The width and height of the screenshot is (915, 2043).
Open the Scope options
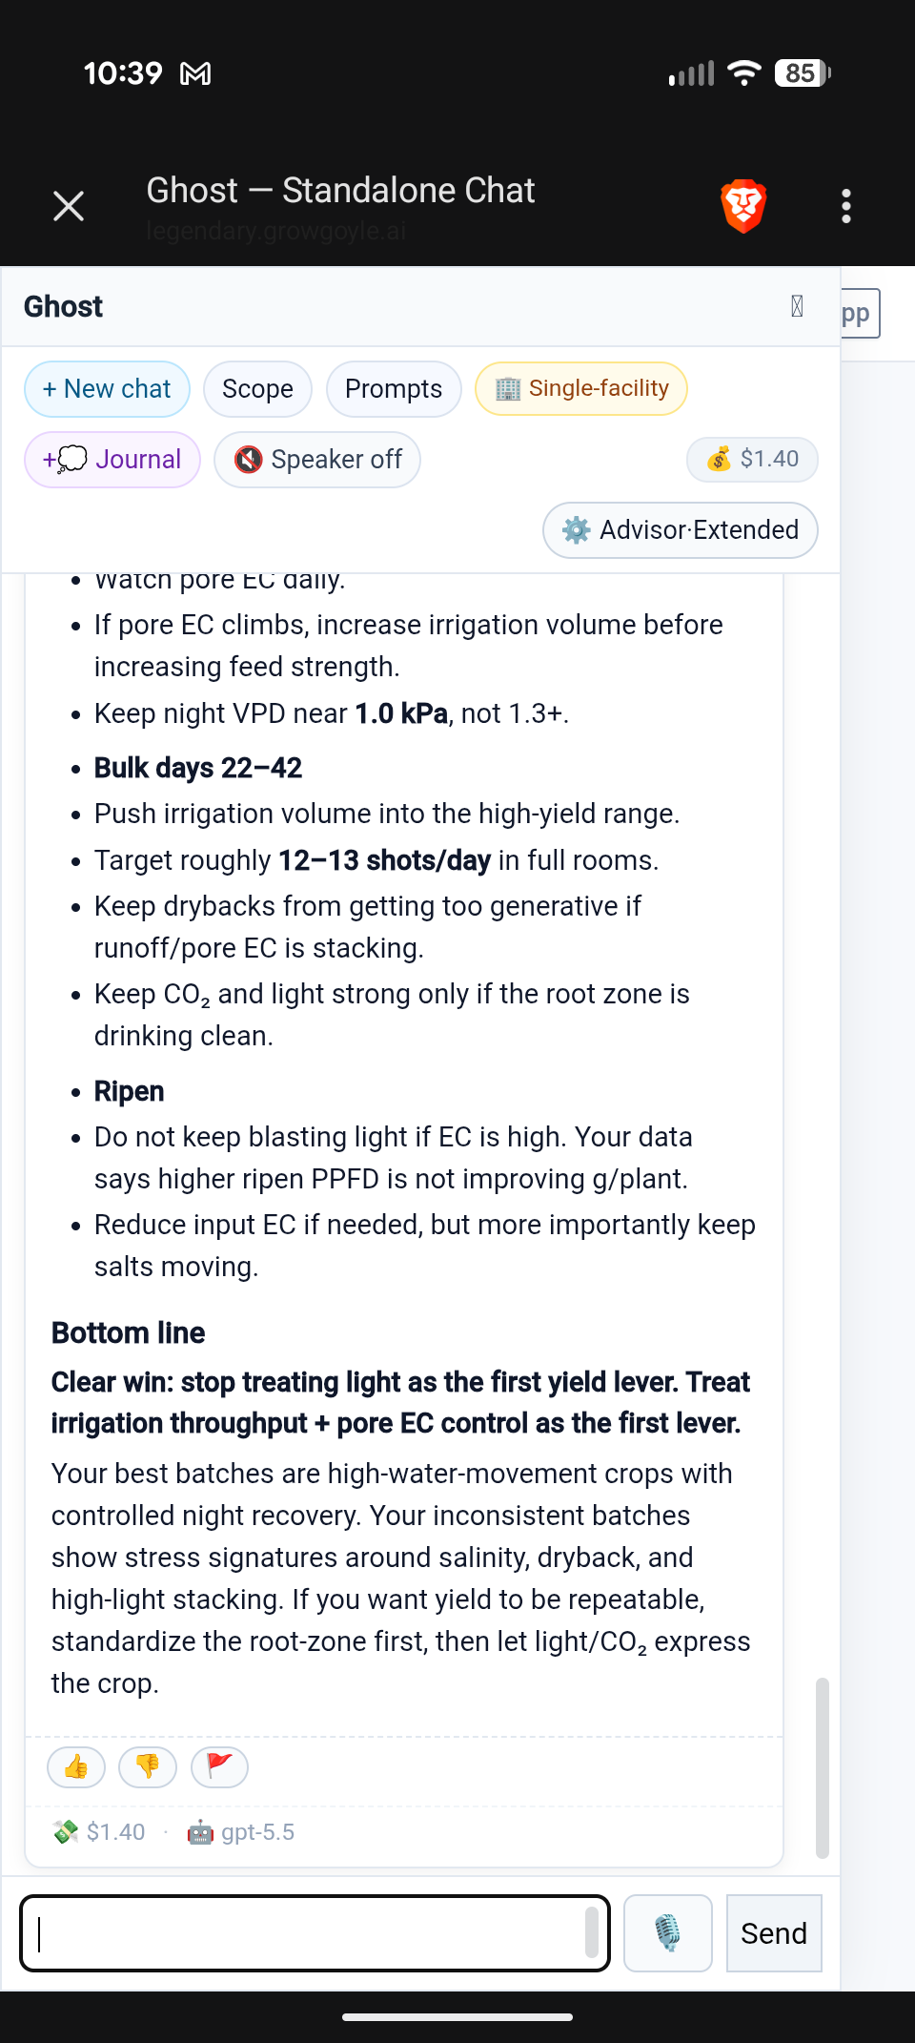(x=257, y=389)
